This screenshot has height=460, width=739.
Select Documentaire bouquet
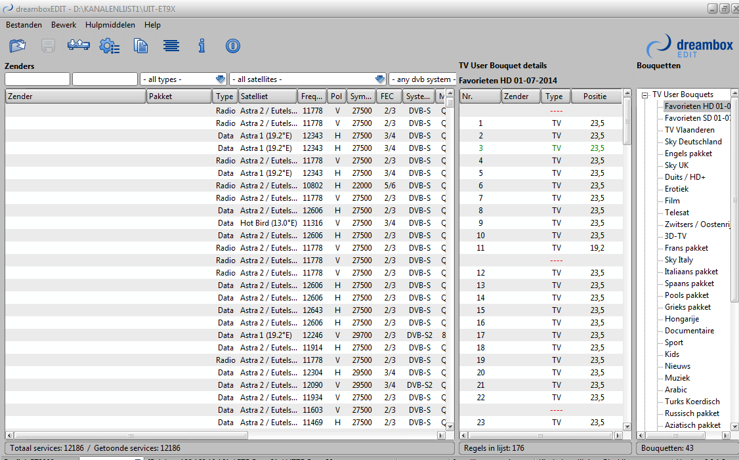tap(689, 331)
